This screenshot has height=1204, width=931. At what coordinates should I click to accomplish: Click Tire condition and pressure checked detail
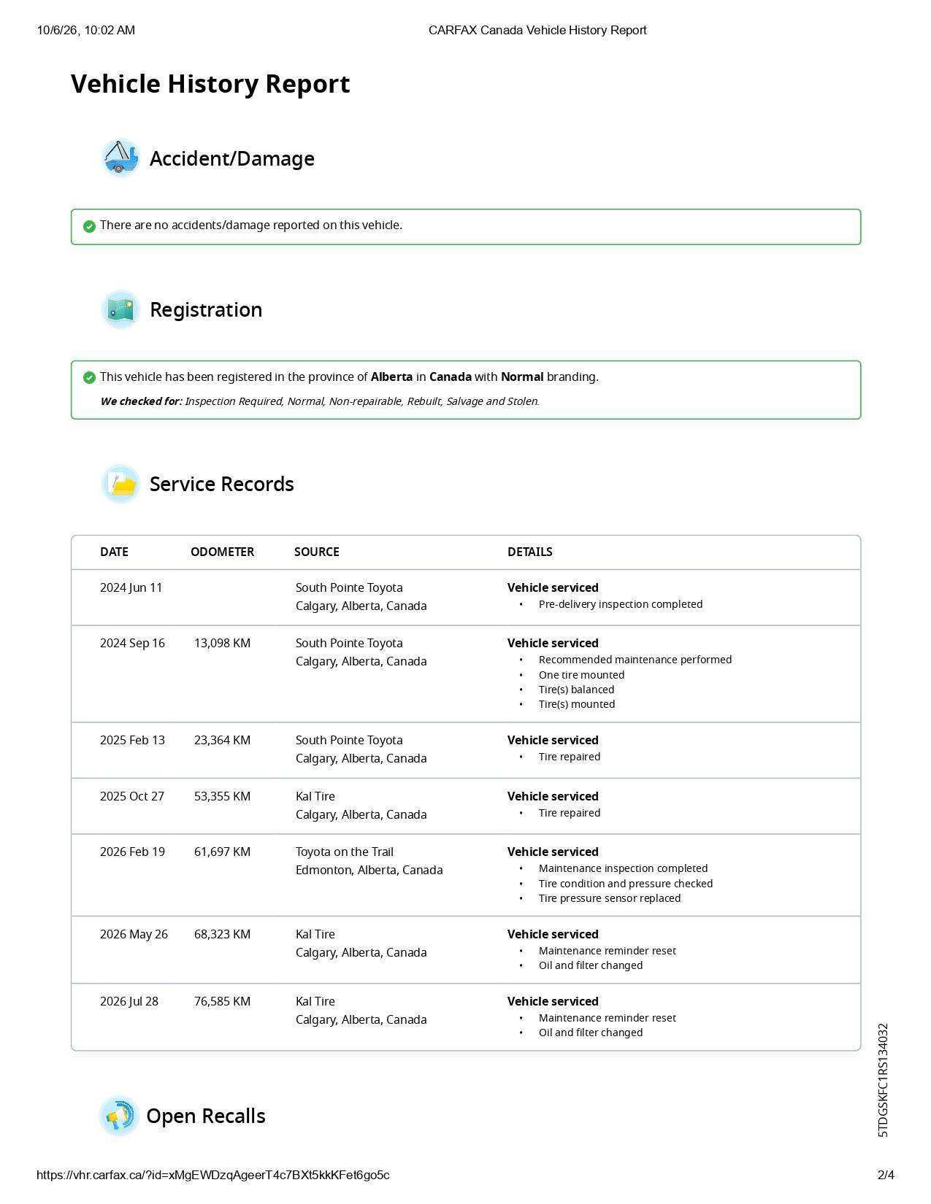(x=626, y=884)
